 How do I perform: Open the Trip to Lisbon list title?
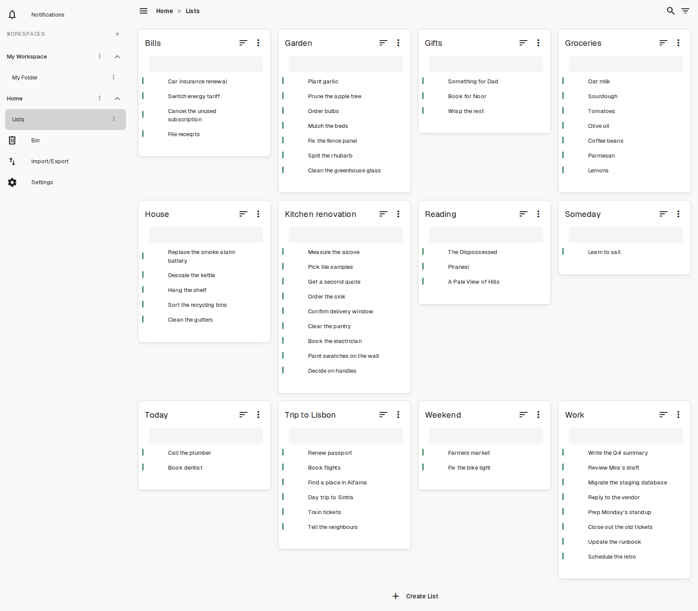(x=310, y=415)
